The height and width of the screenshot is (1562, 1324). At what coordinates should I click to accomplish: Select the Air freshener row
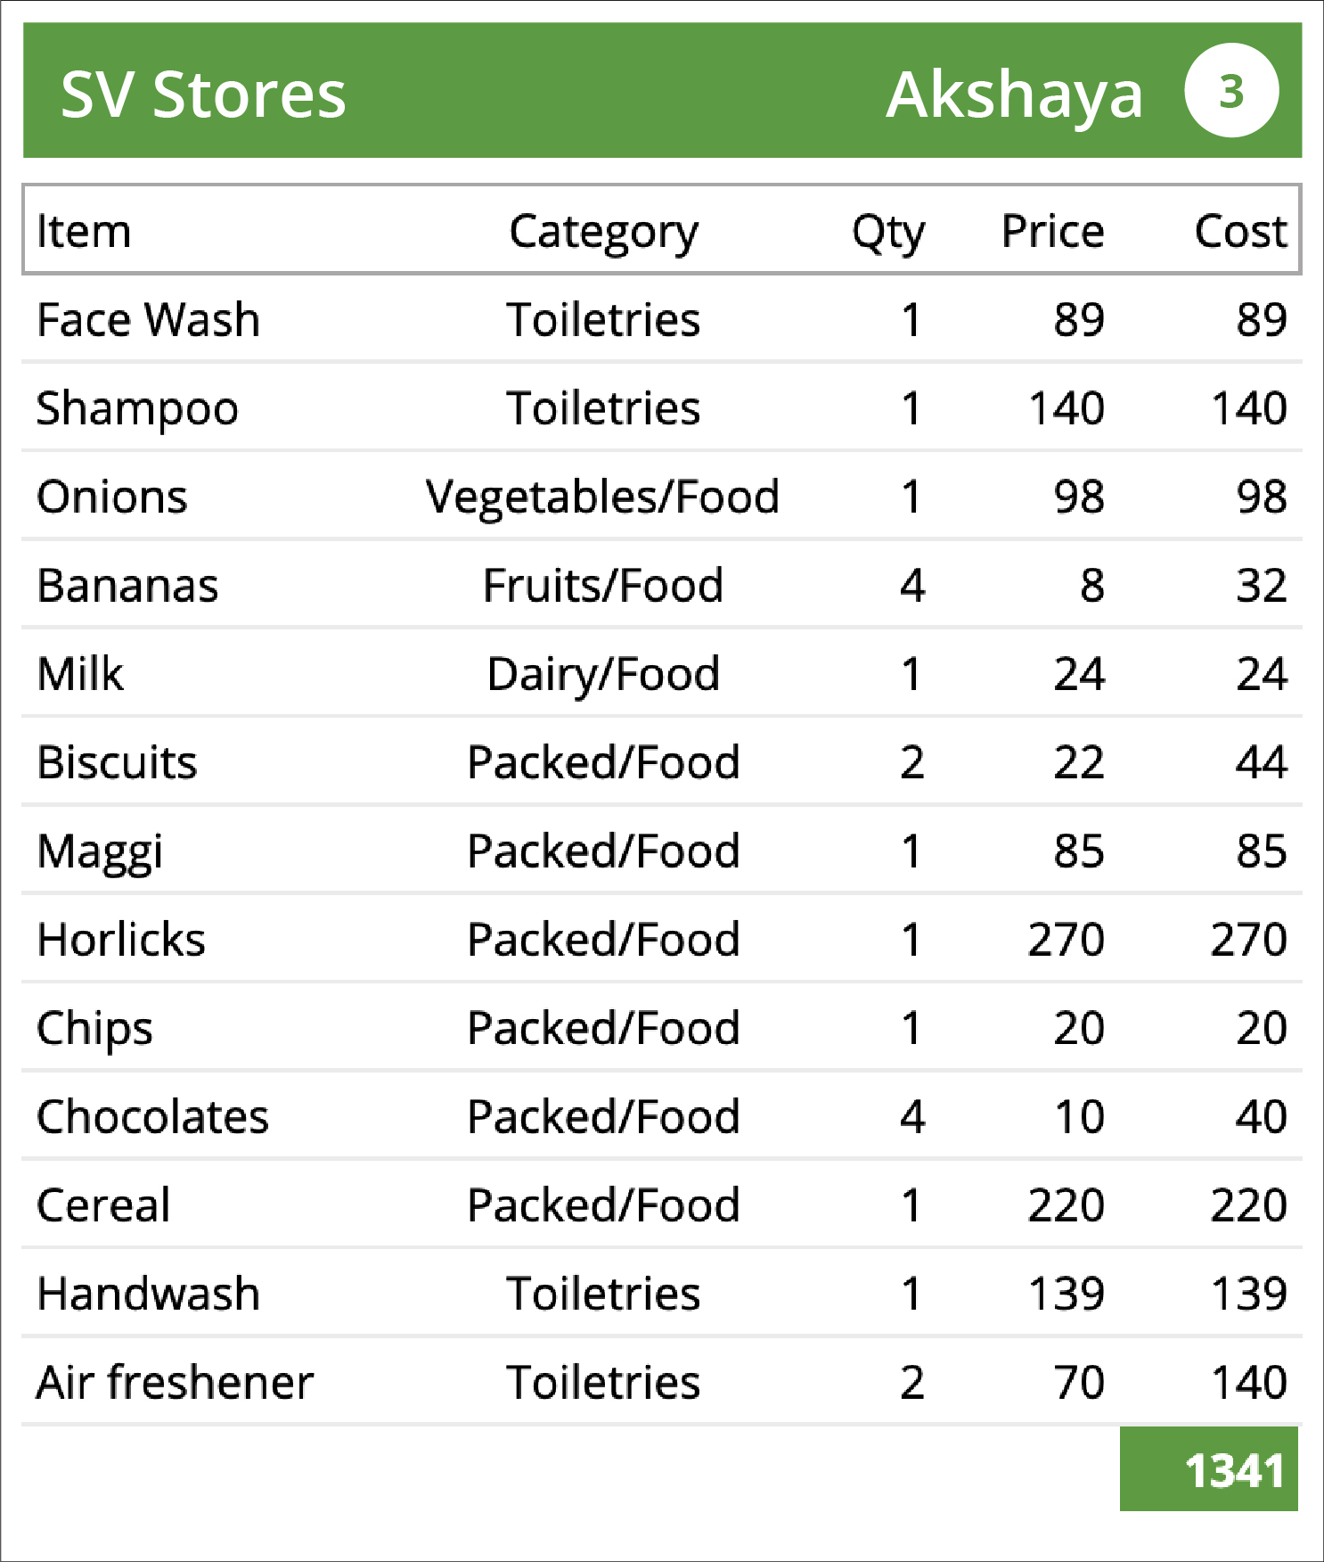[x=662, y=1382]
